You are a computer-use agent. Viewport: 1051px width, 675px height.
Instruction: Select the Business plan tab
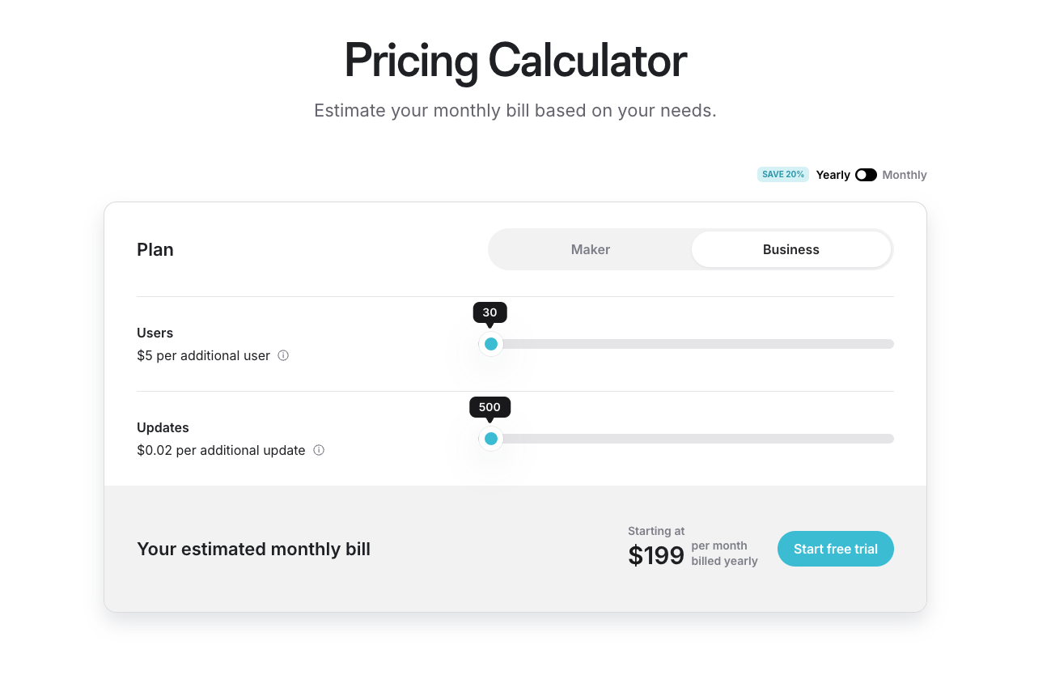coord(791,249)
